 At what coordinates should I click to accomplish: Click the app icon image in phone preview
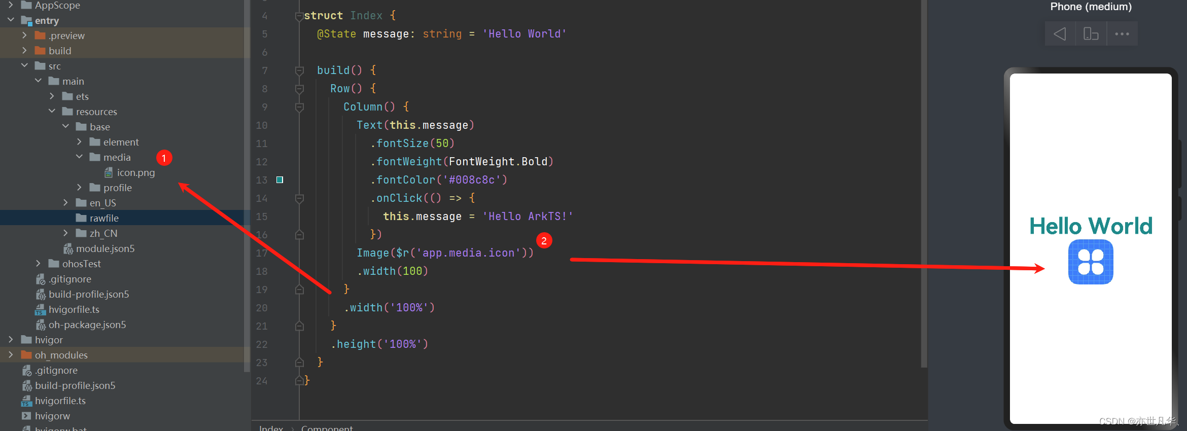coord(1091,262)
